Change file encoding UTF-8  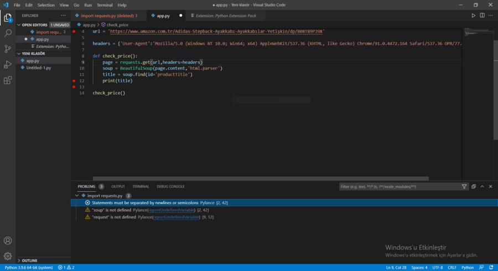coord(437,268)
